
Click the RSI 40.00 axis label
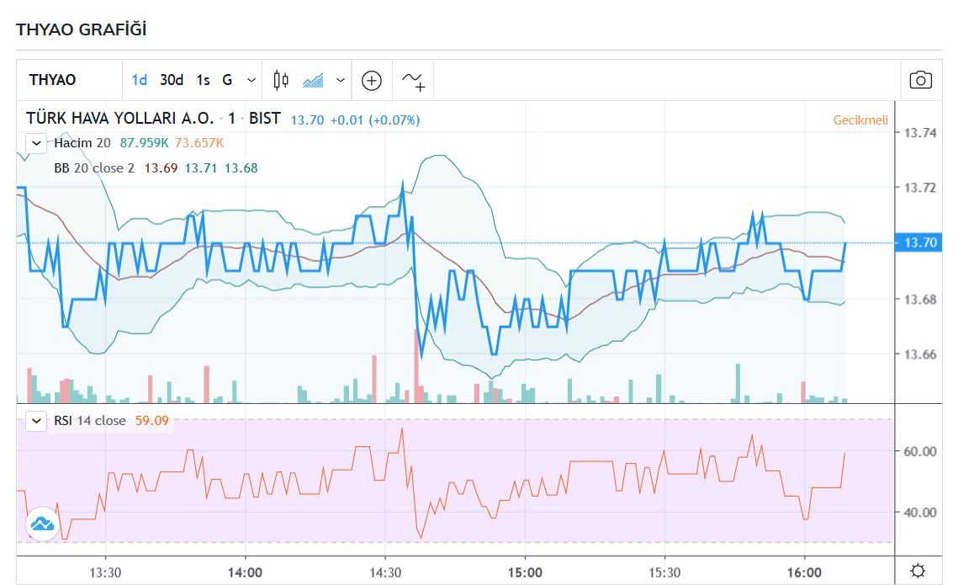pos(920,513)
